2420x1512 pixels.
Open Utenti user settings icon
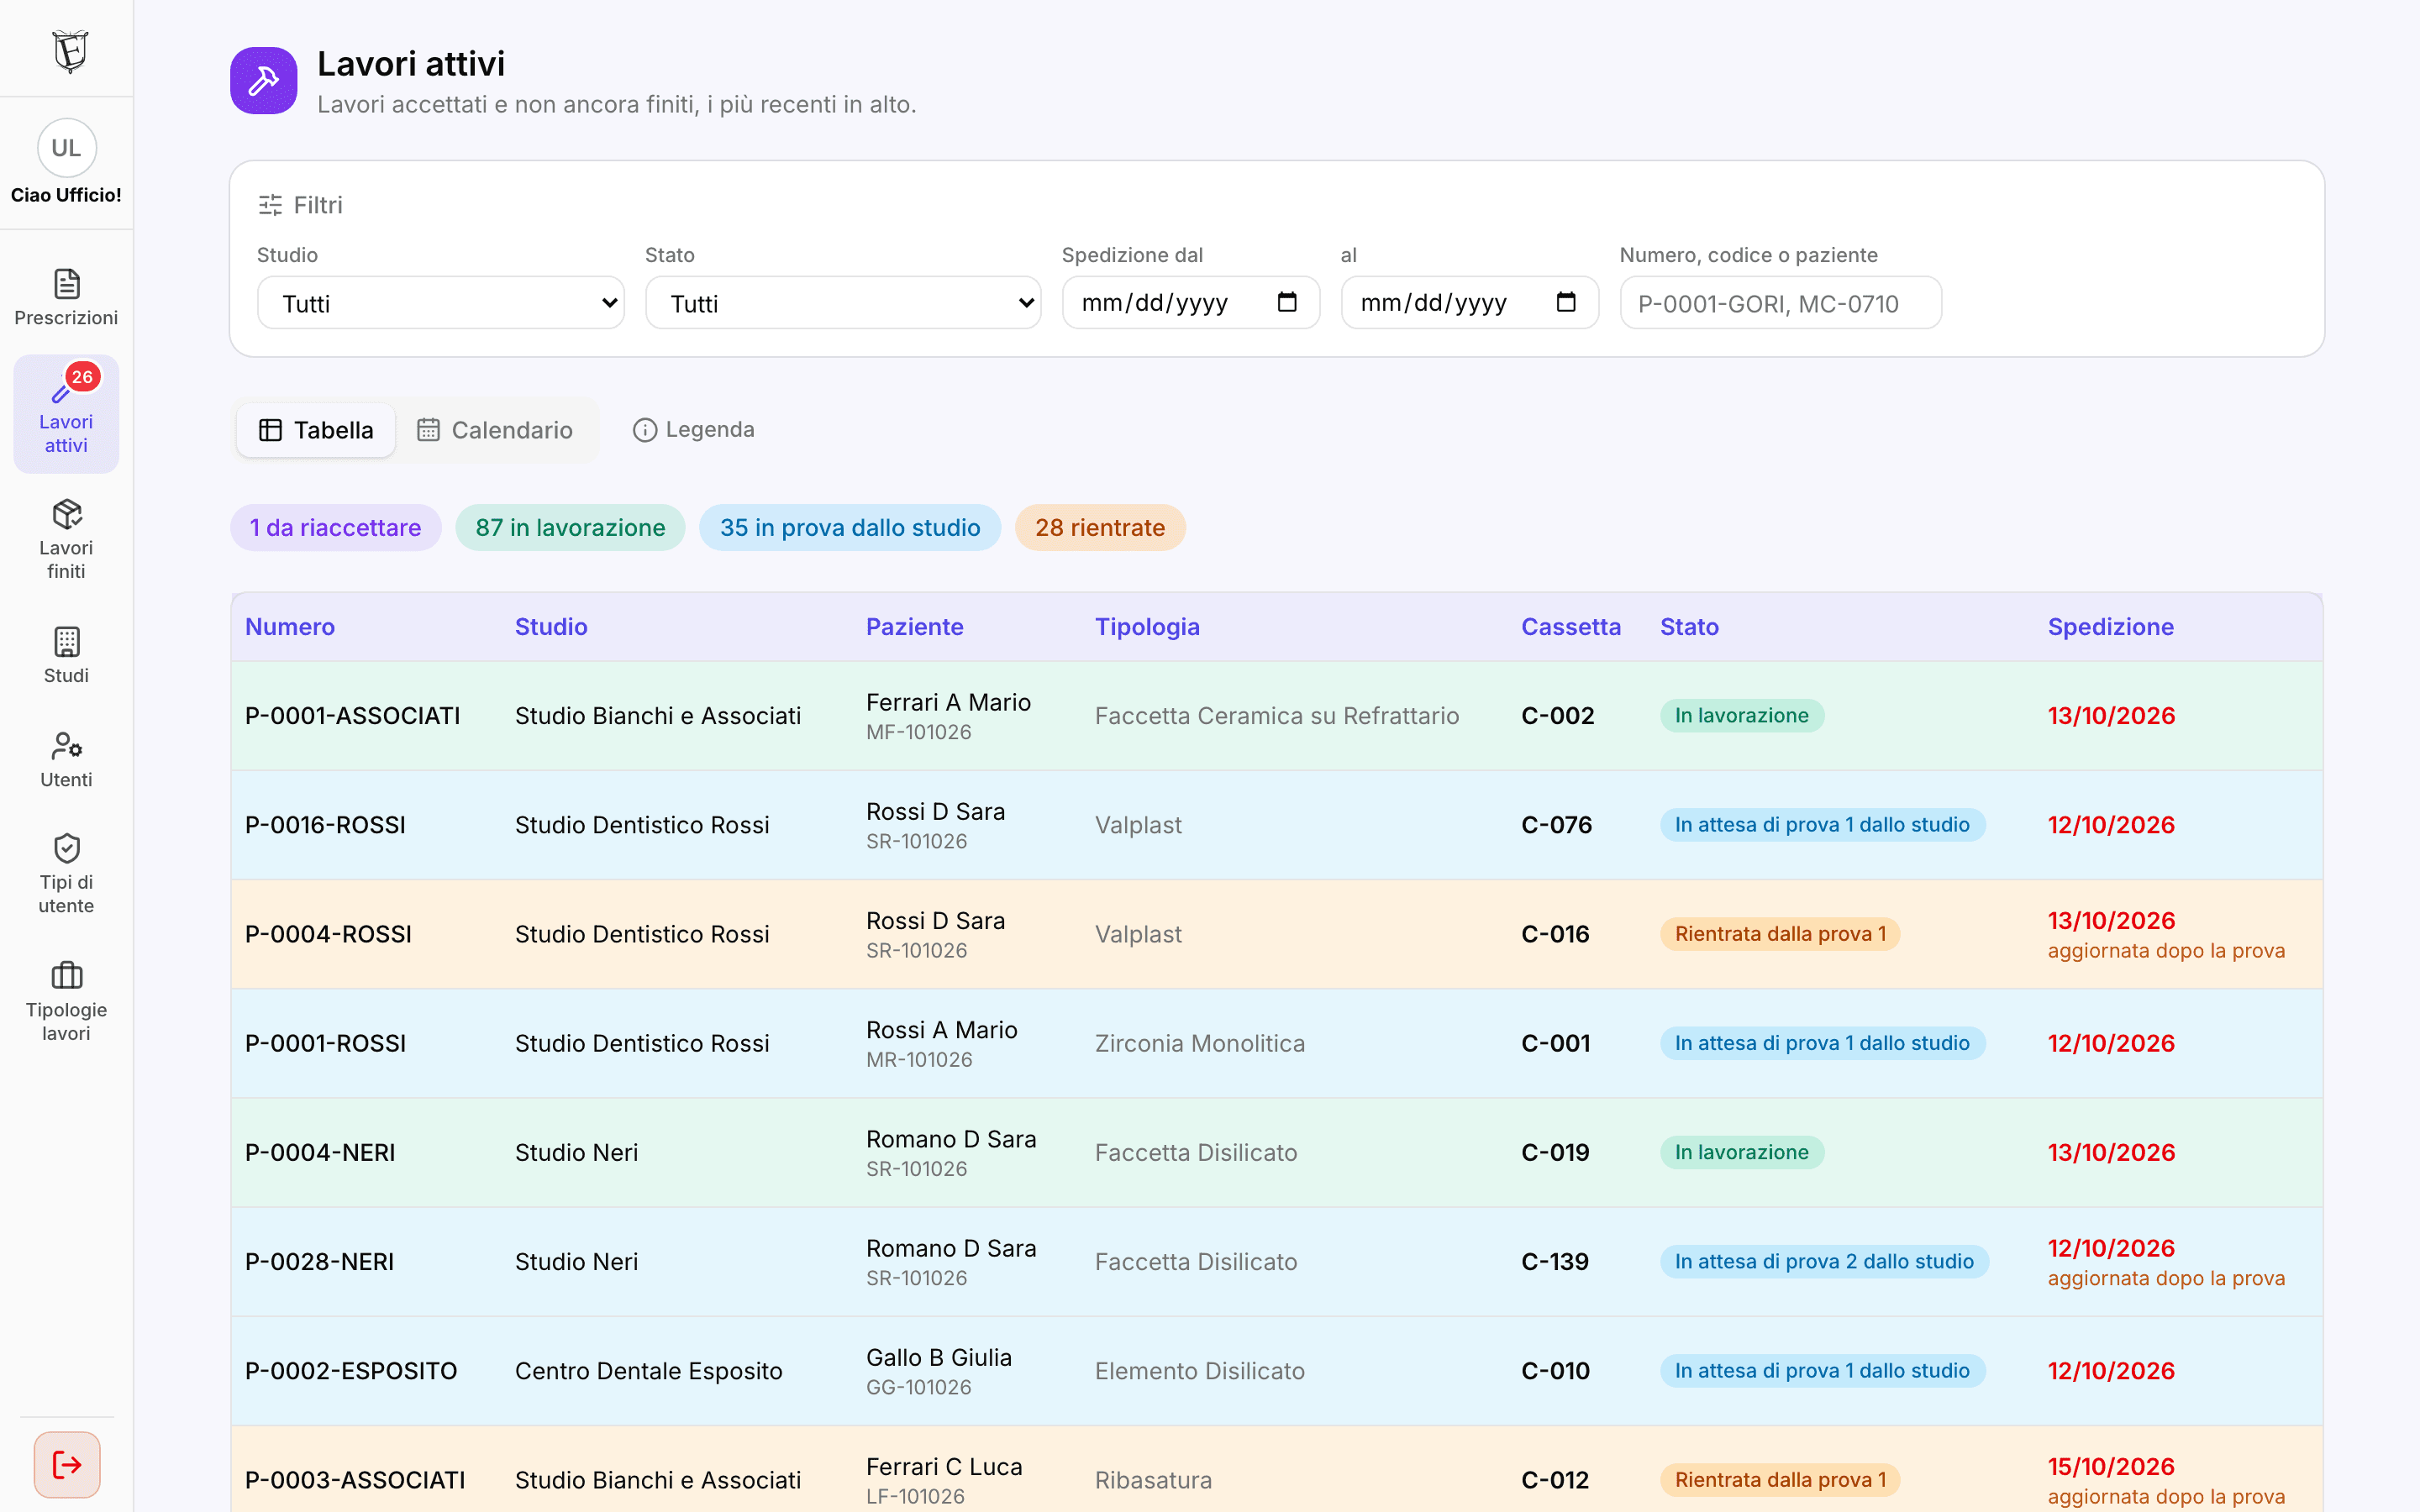[x=66, y=746]
